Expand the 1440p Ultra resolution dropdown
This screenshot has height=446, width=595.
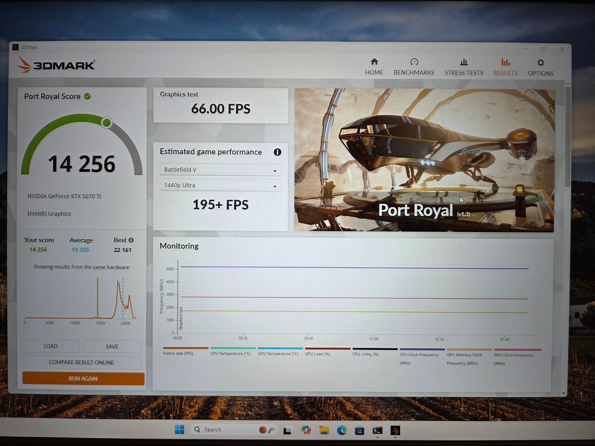[x=220, y=185]
